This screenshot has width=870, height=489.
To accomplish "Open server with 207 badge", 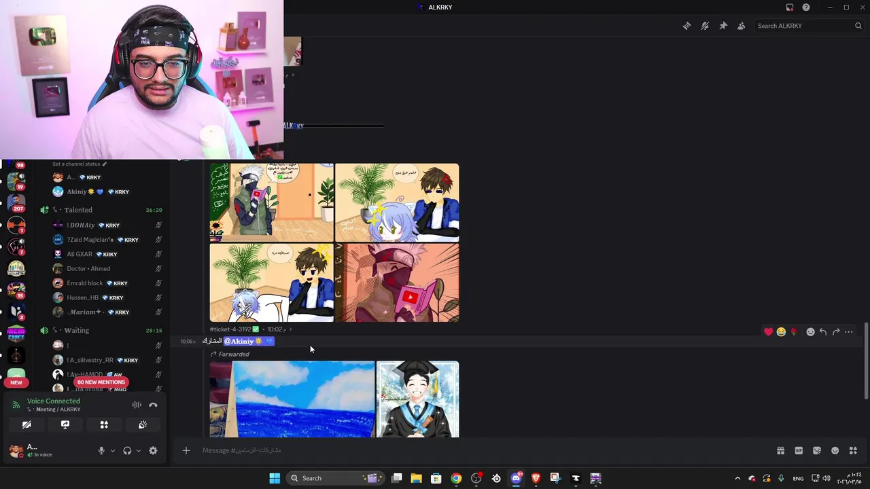I will click(16, 202).
